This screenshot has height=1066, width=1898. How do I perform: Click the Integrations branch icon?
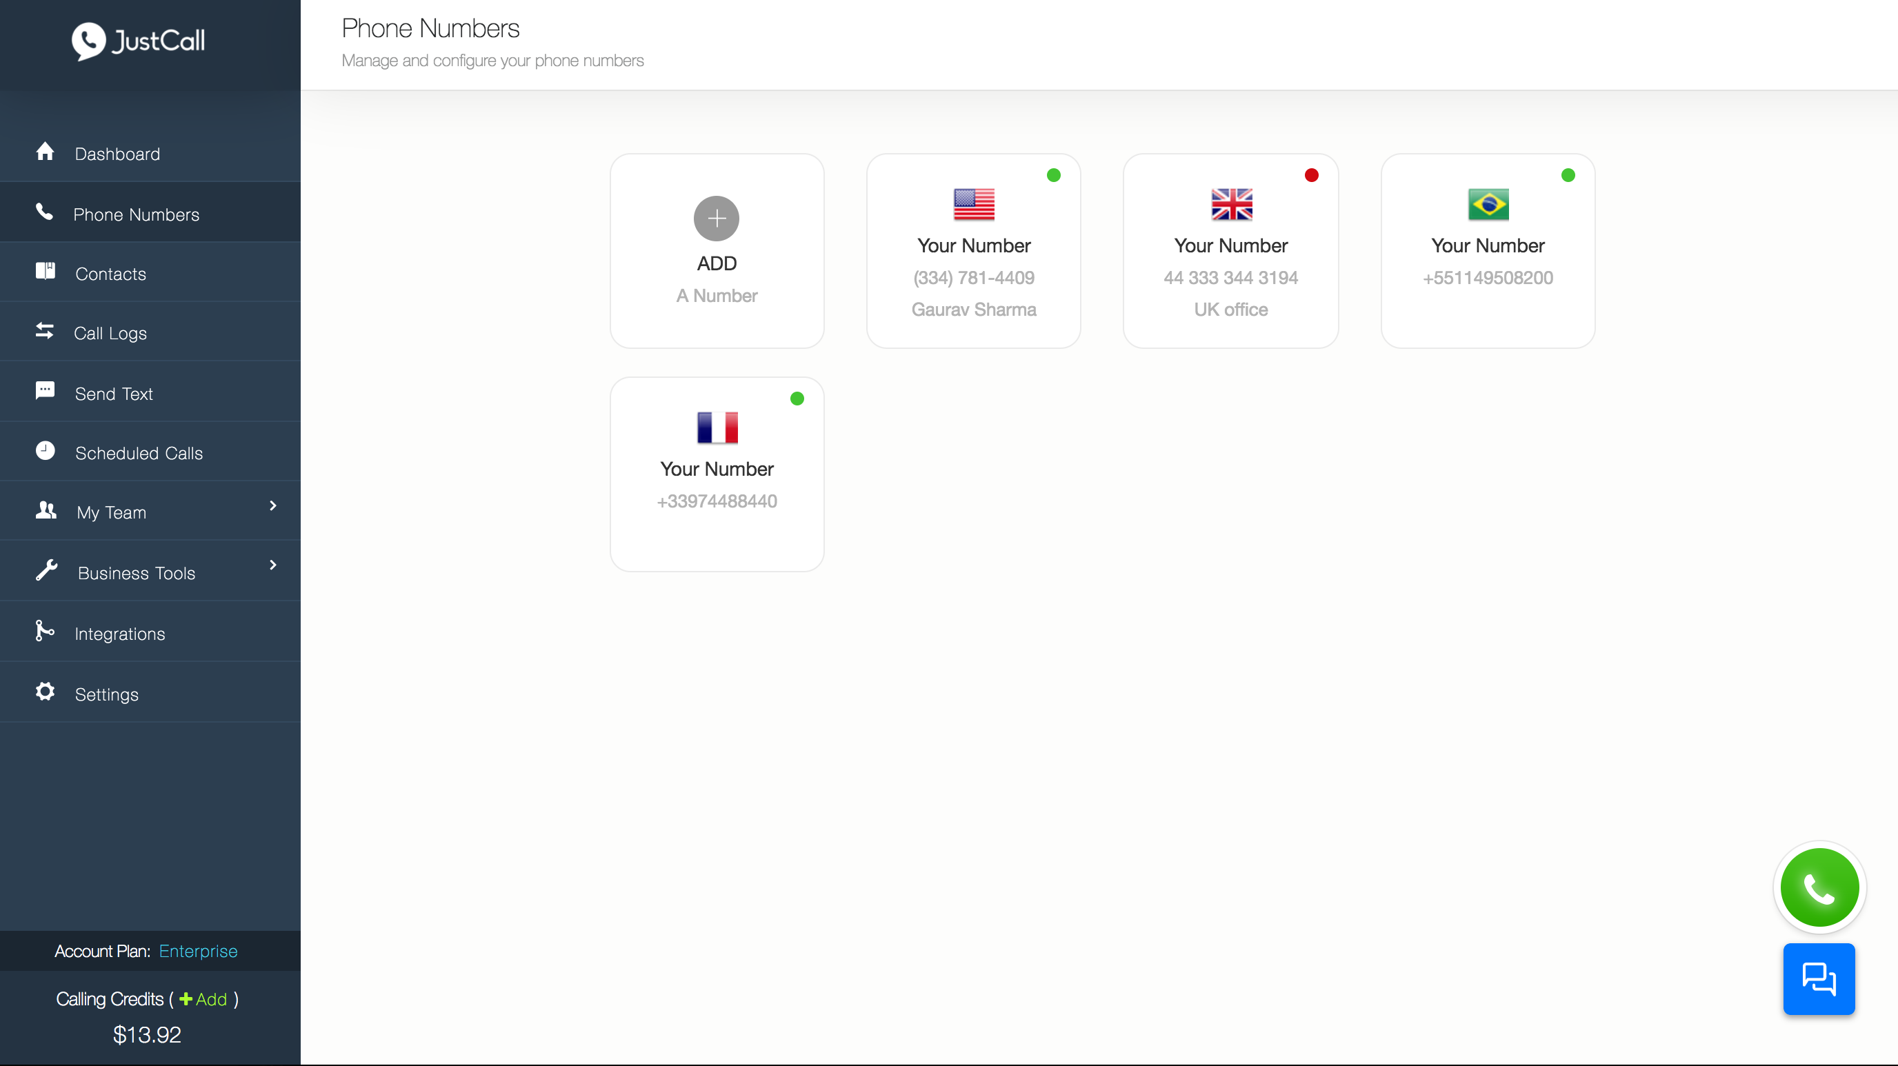[44, 631]
